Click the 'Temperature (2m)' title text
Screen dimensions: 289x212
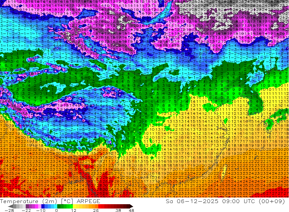(29, 201)
